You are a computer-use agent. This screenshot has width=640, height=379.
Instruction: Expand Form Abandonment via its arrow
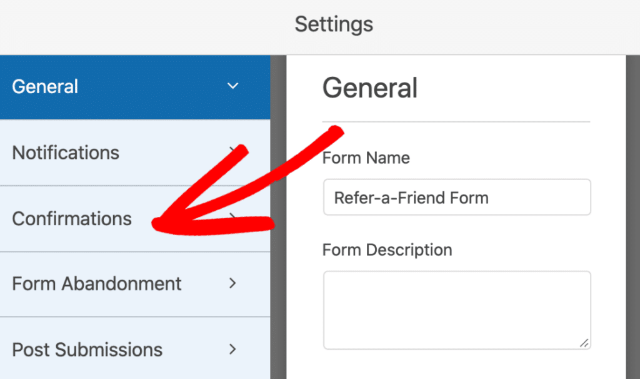tap(232, 284)
